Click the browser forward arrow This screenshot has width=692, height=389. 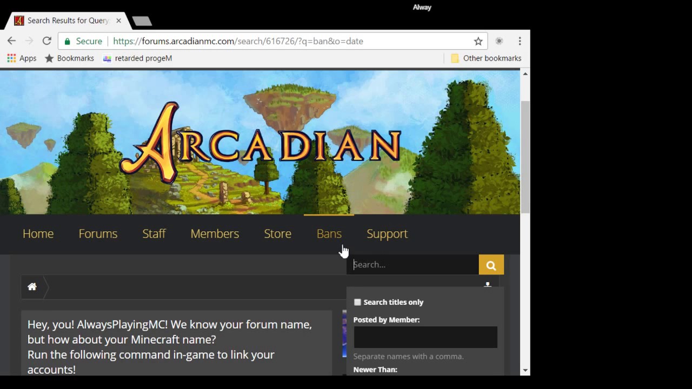coord(29,41)
